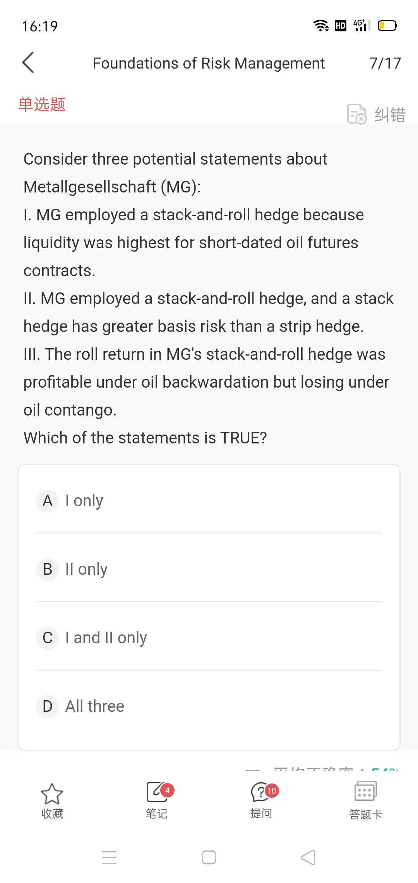Tap the 笔记 notes label

pyautogui.click(x=157, y=814)
